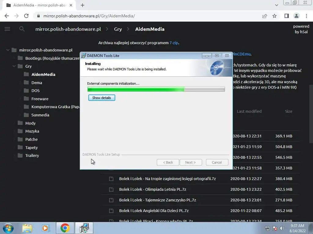Open the Action Center flag tray icon
The height and width of the screenshot is (234, 313).
[275, 228]
